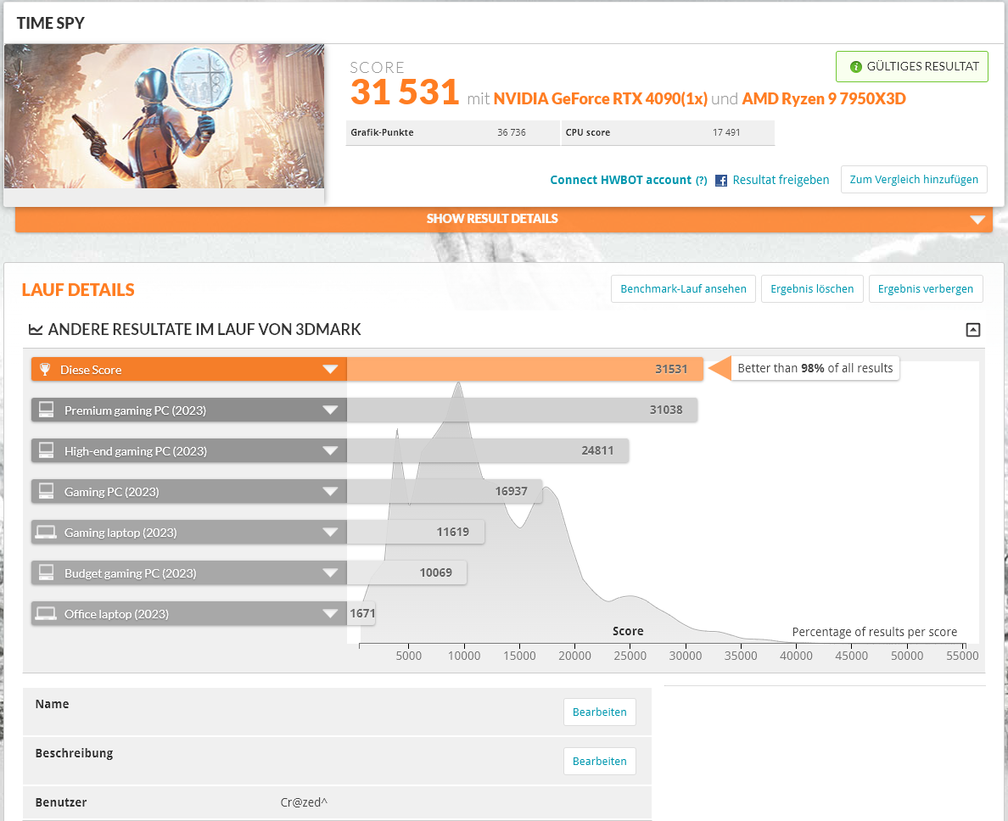Click Bearbeiten button in the Beschreibung row

pyautogui.click(x=599, y=762)
